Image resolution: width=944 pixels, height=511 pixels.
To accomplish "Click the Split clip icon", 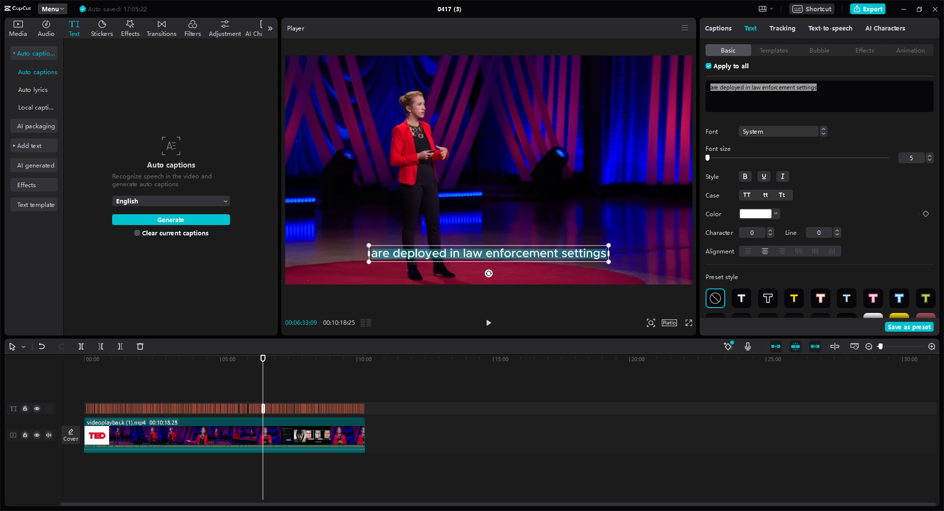I will click(81, 346).
